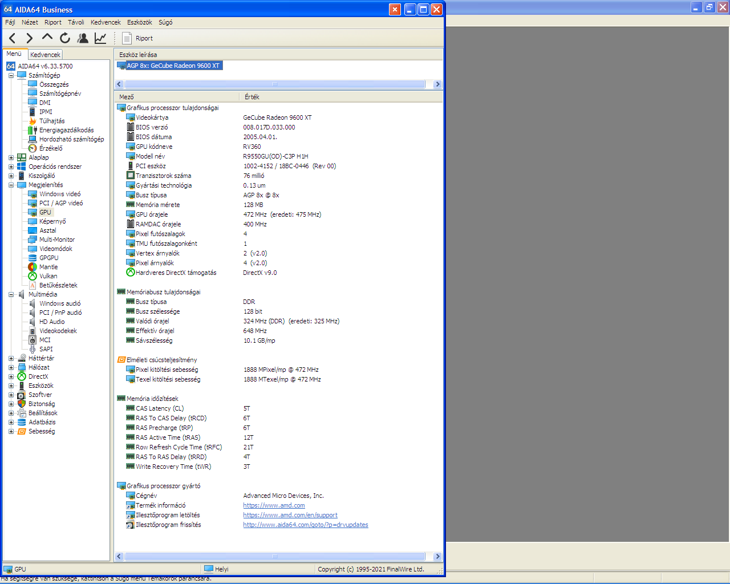This screenshot has width=730, height=584.
Task: Select the Túlhajtás flame icon
Action: (33, 121)
